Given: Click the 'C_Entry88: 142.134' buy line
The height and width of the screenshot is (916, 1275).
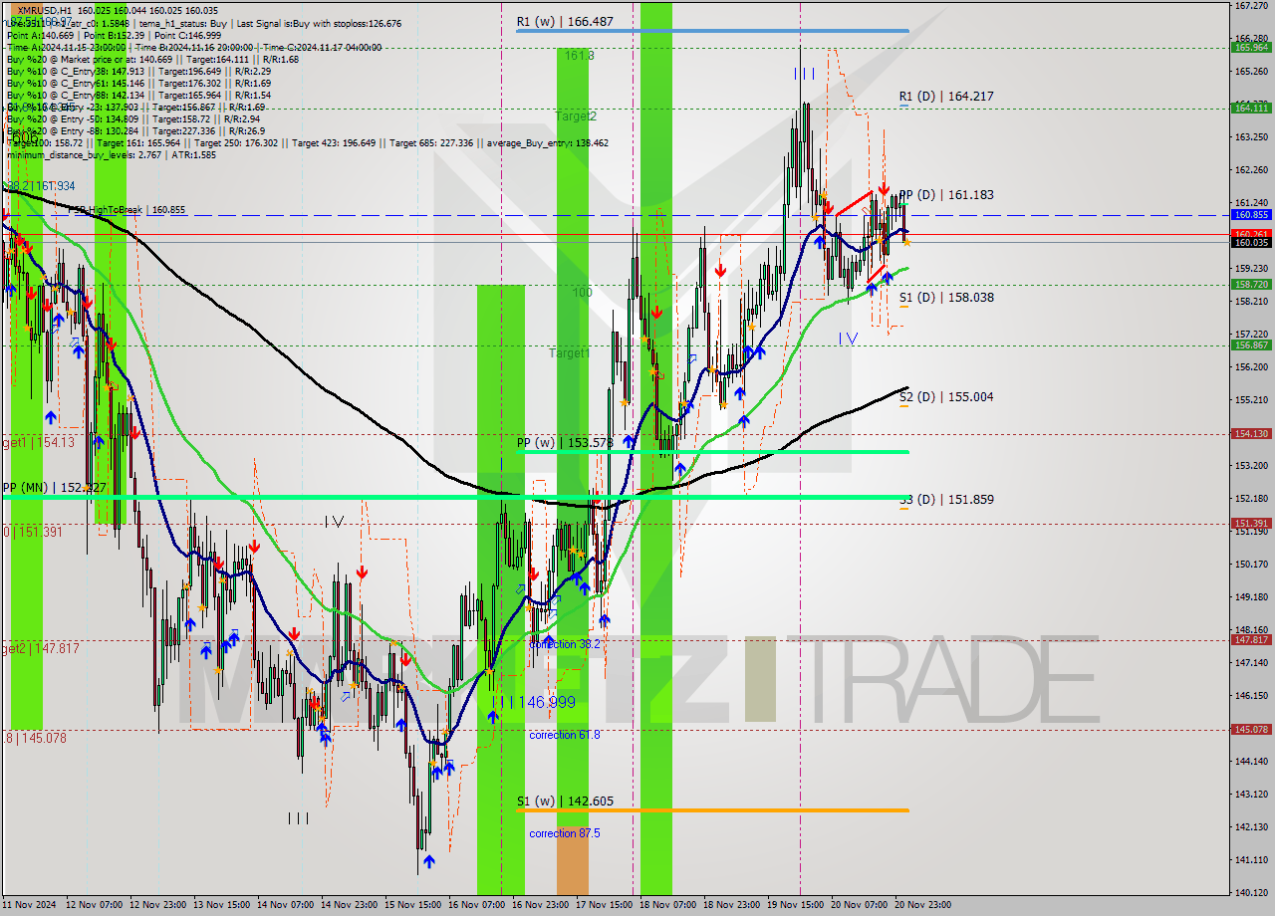Looking at the screenshot, I should [136, 95].
